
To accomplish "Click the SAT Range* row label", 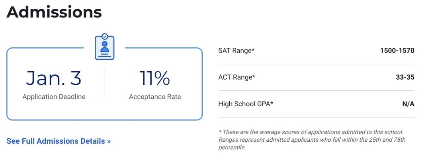I will pos(236,51).
